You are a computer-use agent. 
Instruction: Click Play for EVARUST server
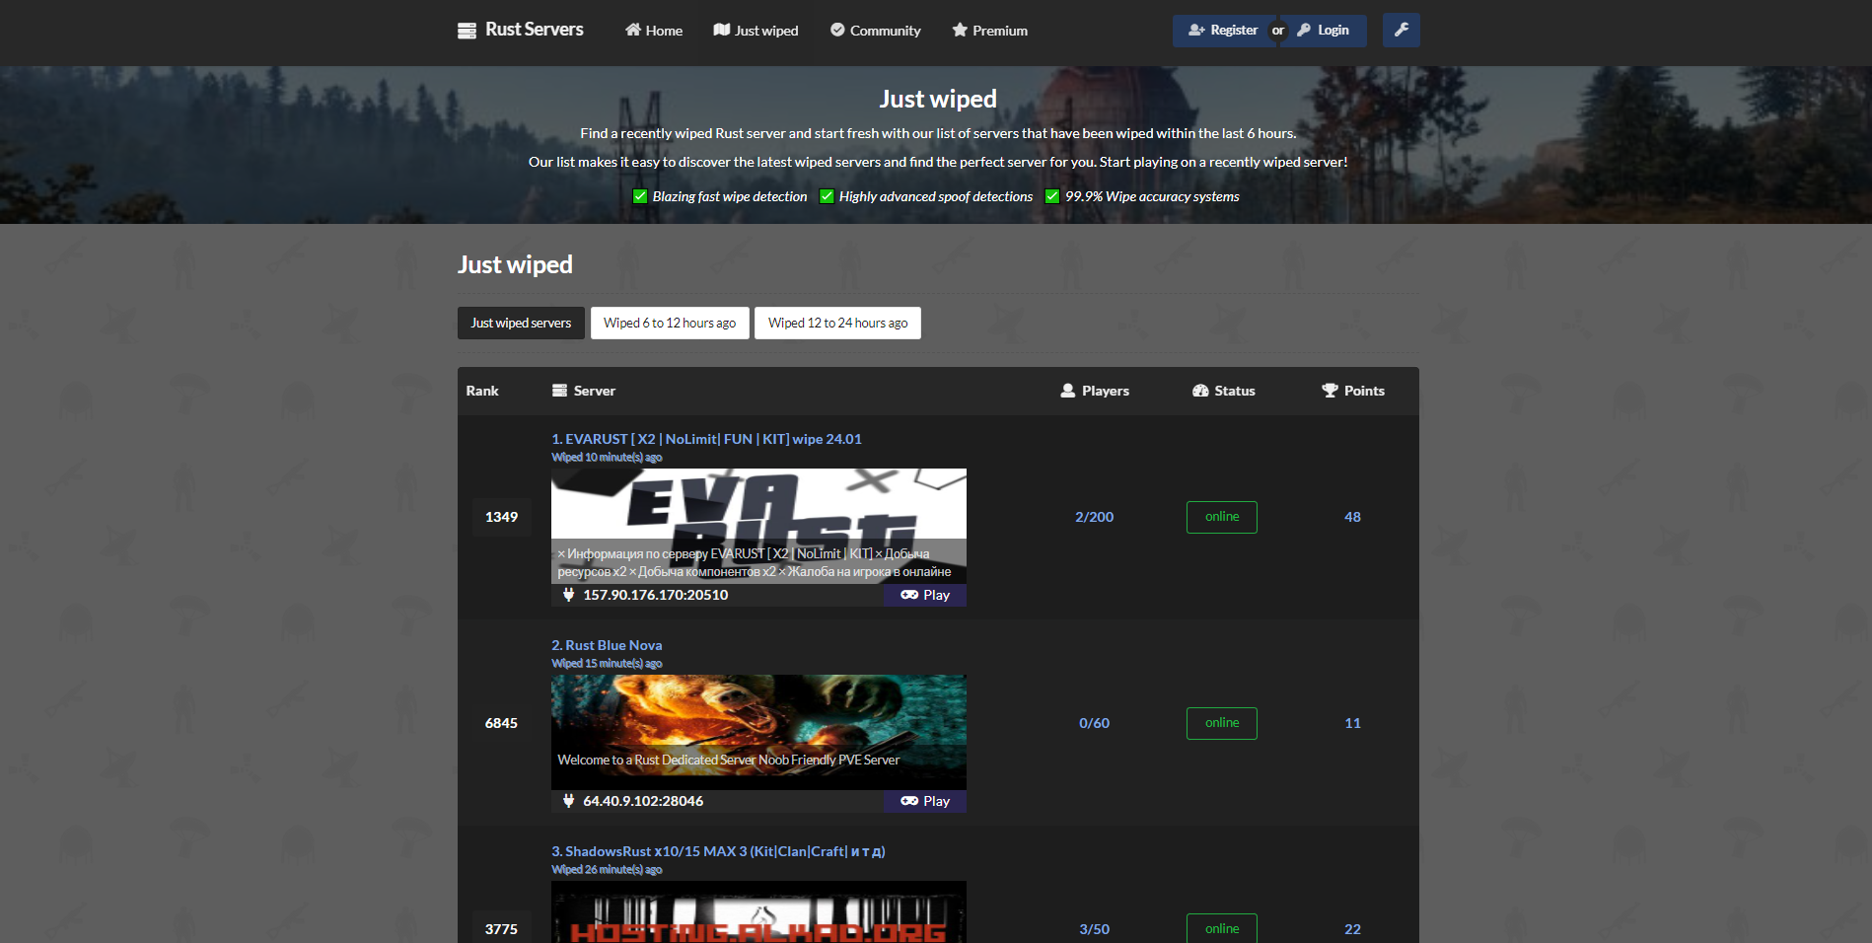[x=925, y=595]
